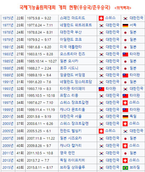Click the Taiwan flag in the 1983 row
The image size is (145, 172).
coord(125,54)
